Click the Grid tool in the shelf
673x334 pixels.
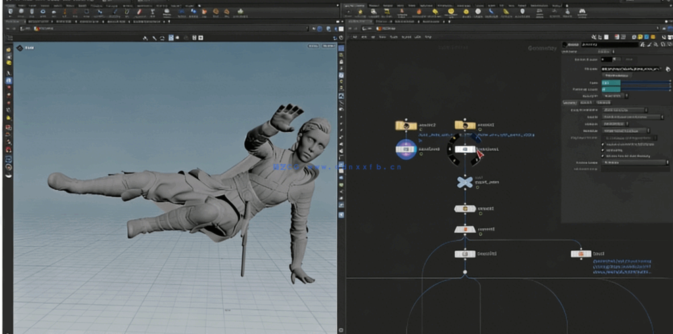click(55, 11)
